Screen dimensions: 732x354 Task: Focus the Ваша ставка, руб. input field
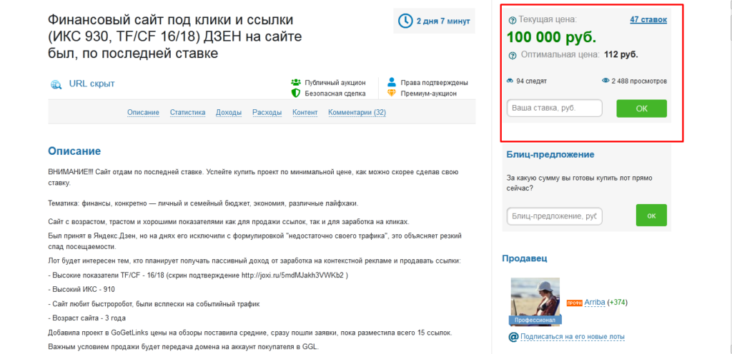pos(554,108)
